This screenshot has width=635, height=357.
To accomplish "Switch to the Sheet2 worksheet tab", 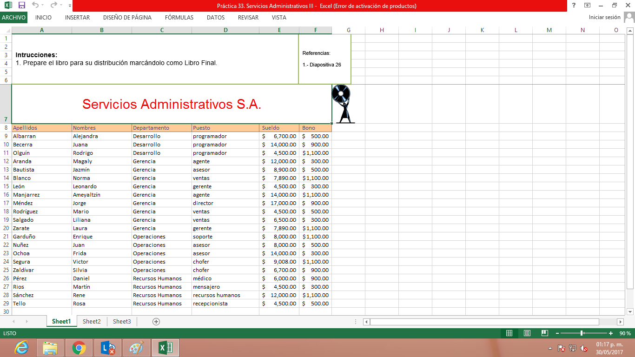I will (92, 321).
